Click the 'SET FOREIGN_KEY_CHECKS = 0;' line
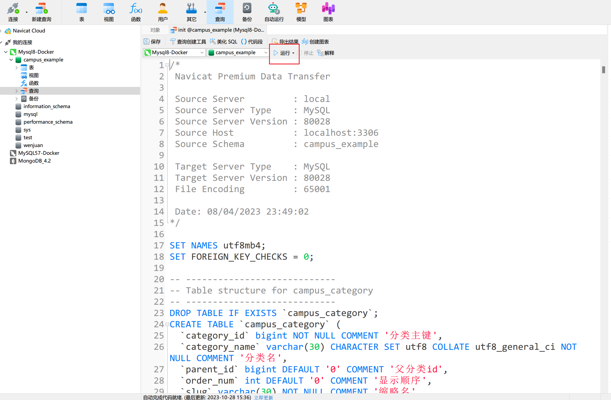 241,257
